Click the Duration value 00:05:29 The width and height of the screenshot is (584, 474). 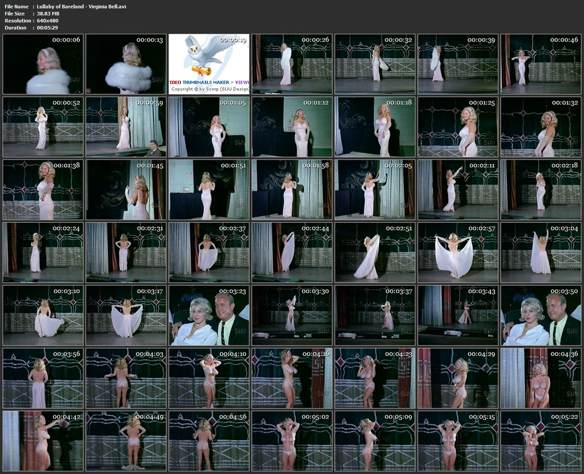47,28
